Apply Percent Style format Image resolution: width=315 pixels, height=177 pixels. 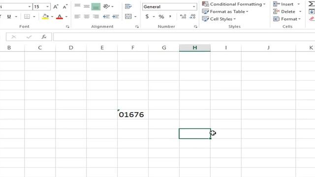tap(161, 16)
